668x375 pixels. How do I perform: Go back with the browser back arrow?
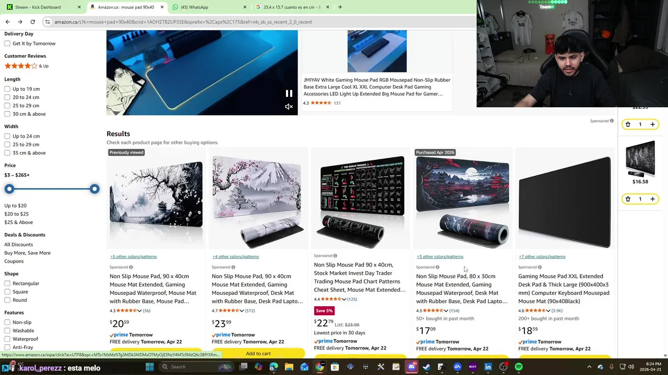7,22
